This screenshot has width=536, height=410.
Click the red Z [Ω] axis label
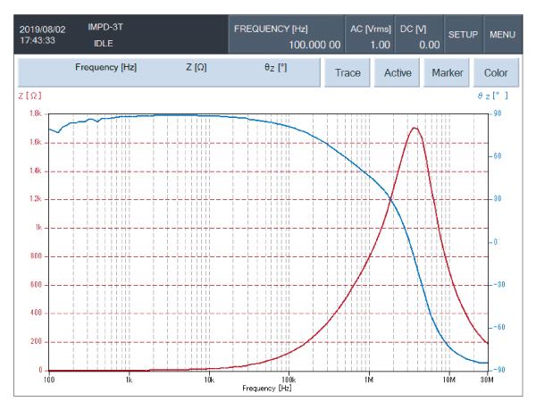[x=29, y=96]
